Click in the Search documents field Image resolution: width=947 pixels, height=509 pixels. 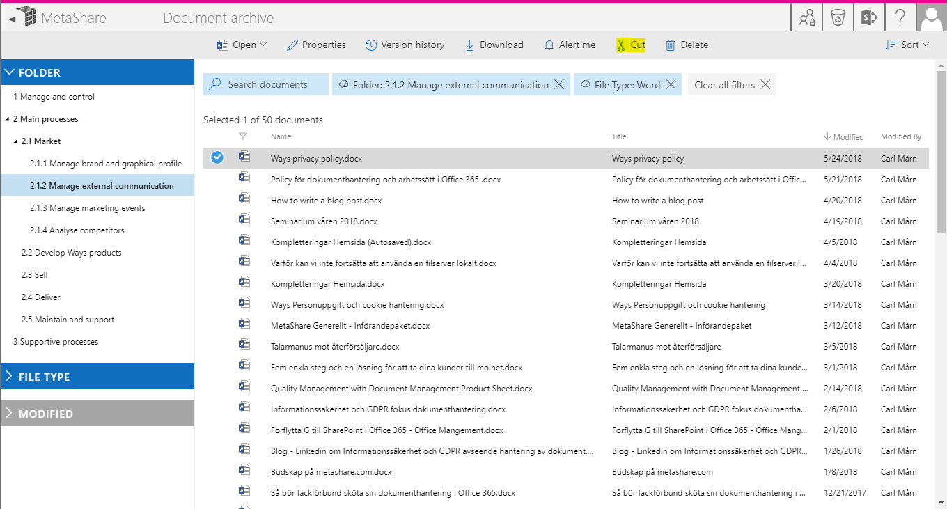coord(266,84)
